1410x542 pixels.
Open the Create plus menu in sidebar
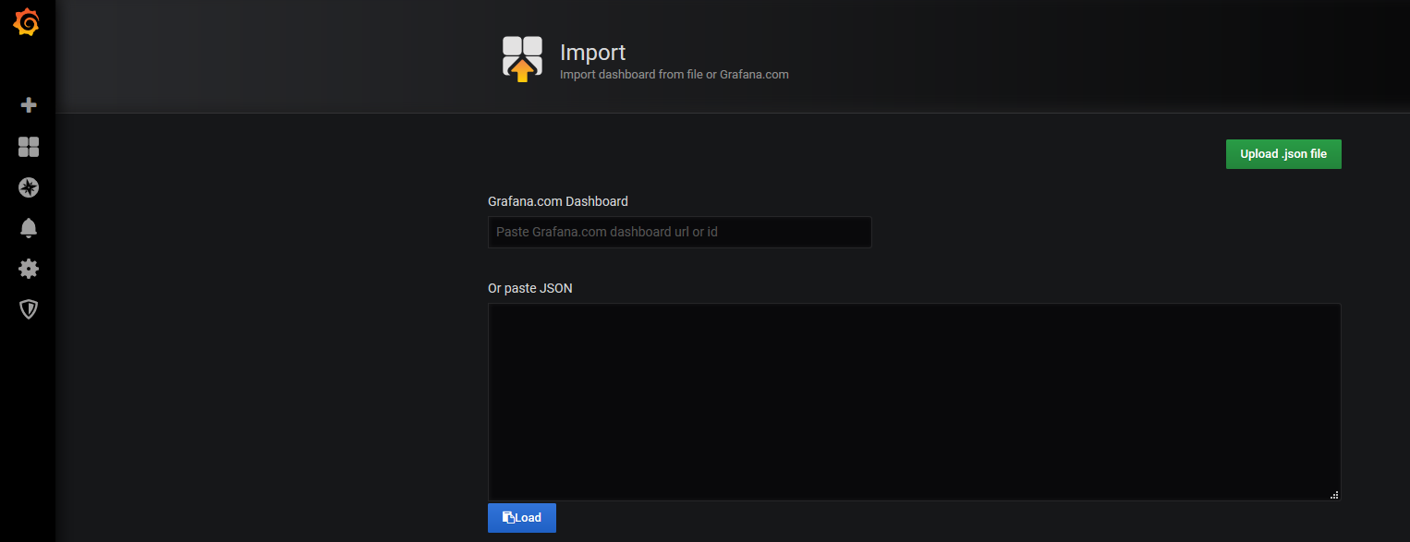29,105
